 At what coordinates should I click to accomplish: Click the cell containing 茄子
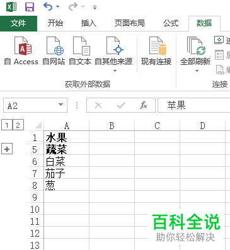(x=67, y=173)
